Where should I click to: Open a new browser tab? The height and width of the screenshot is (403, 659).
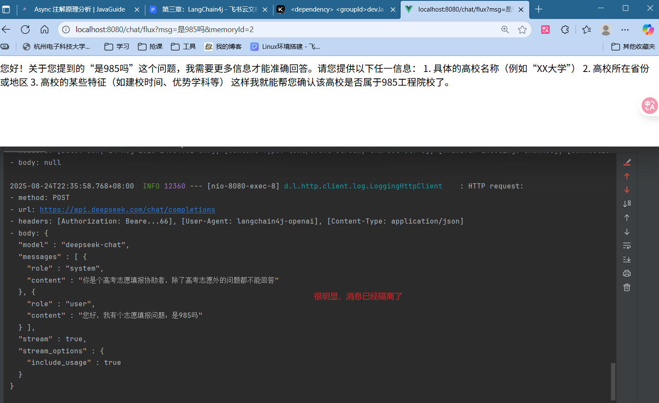tap(539, 9)
